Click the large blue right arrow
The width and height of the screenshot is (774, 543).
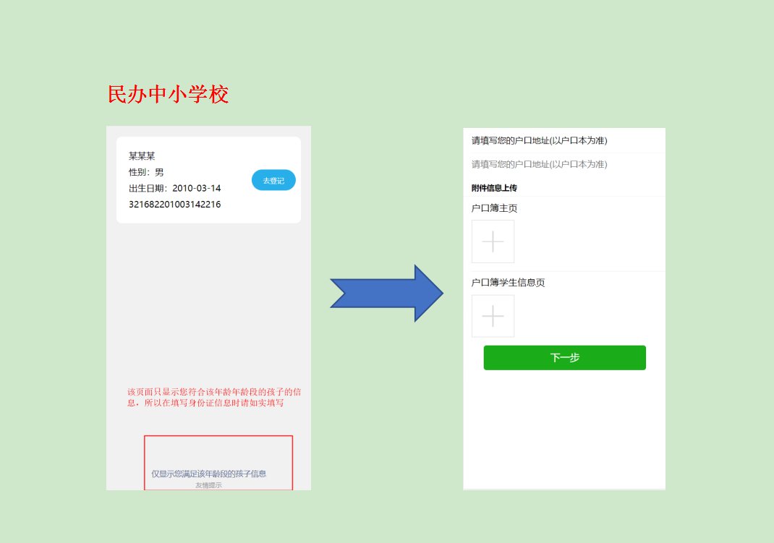pos(387,293)
